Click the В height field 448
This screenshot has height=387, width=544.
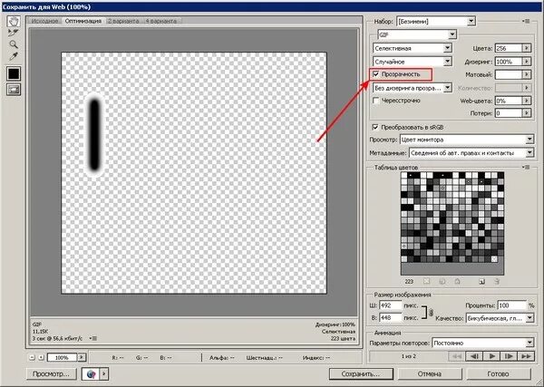tap(391, 317)
